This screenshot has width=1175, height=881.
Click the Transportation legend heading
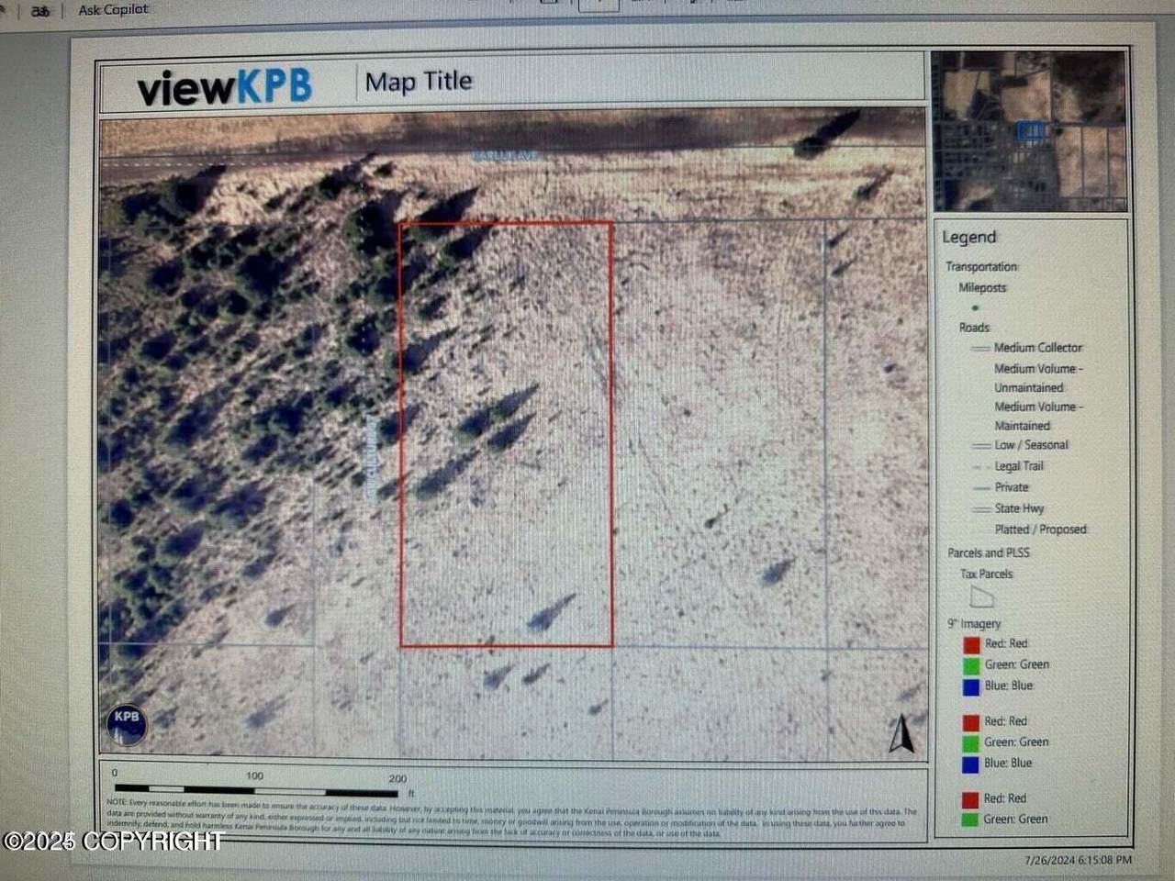pos(981,266)
